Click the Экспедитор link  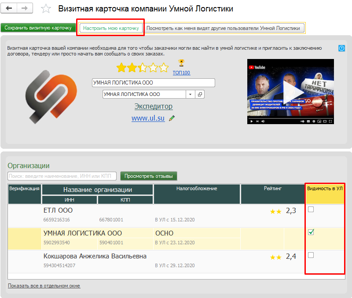tap(154, 106)
